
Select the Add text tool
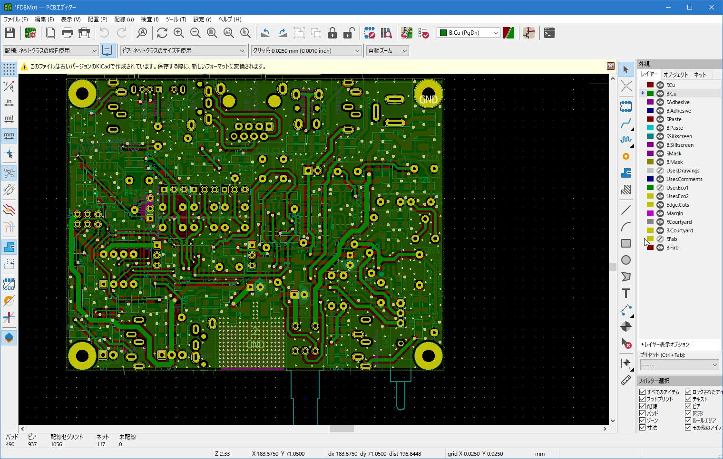coord(626,294)
